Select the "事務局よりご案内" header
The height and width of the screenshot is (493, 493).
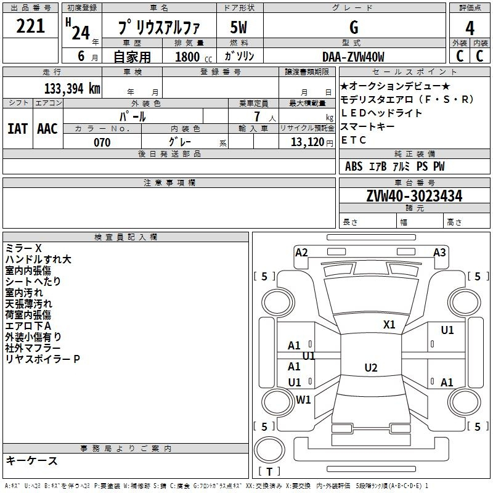click(x=126, y=449)
